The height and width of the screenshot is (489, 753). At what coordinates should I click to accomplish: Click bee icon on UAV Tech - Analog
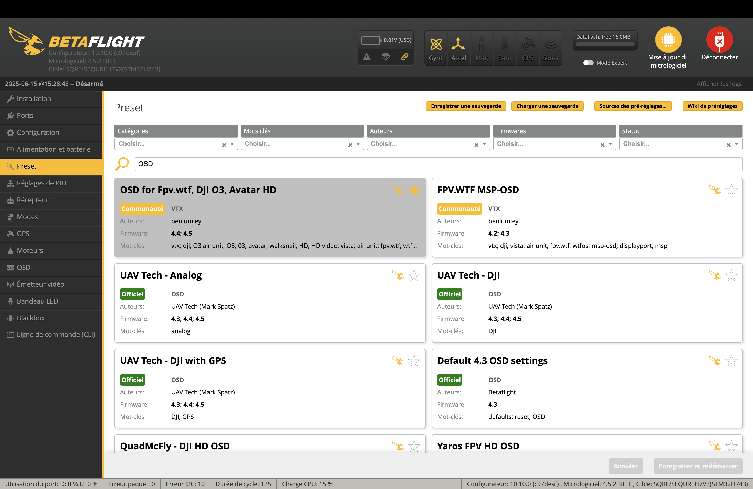398,275
